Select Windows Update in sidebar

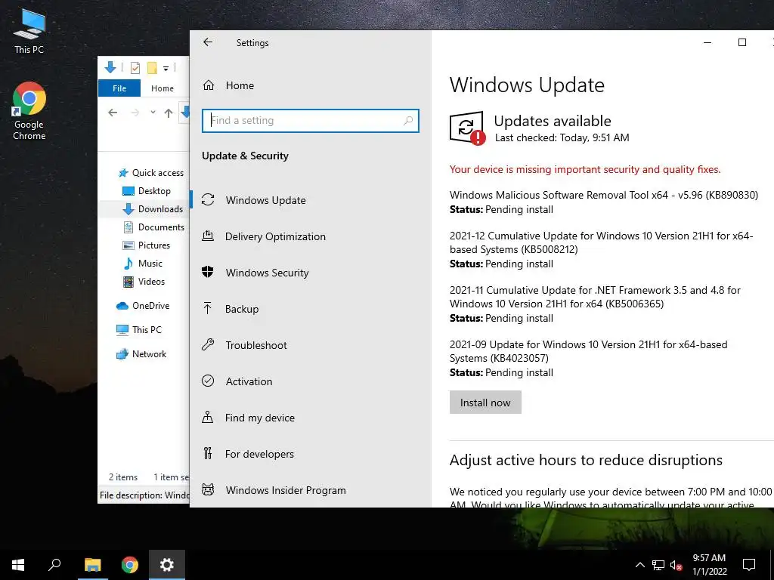coord(310,200)
